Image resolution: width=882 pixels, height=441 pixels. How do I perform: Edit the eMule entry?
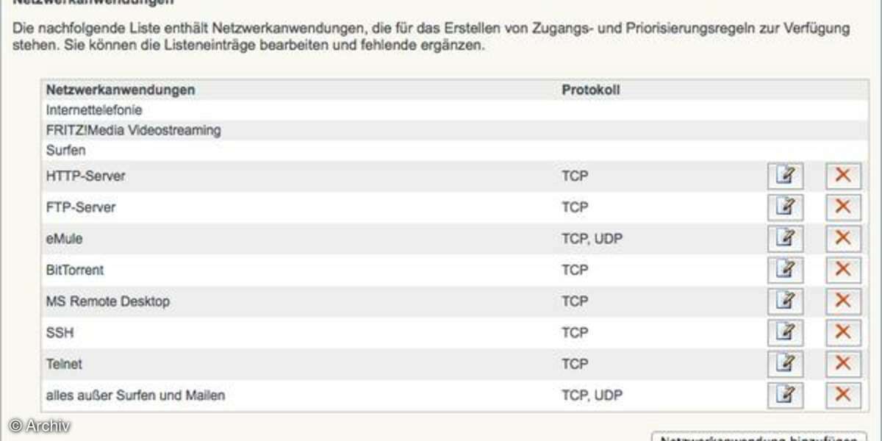point(786,239)
